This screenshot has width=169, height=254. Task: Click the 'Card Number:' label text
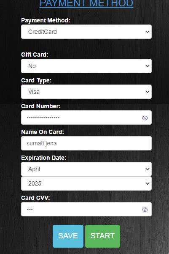[x=41, y=106]
